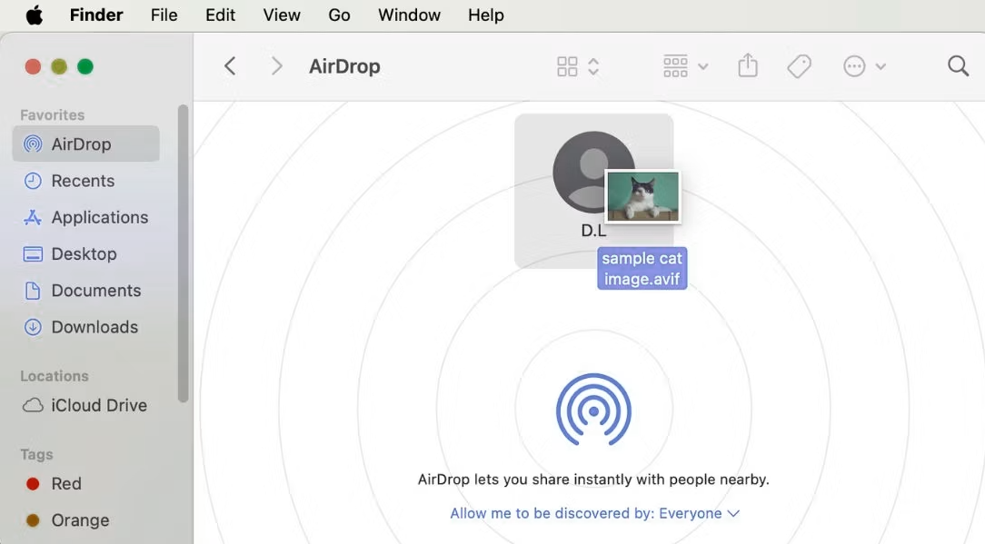
Task: Click the D.L recipient name label
Action: pos(593,231)
